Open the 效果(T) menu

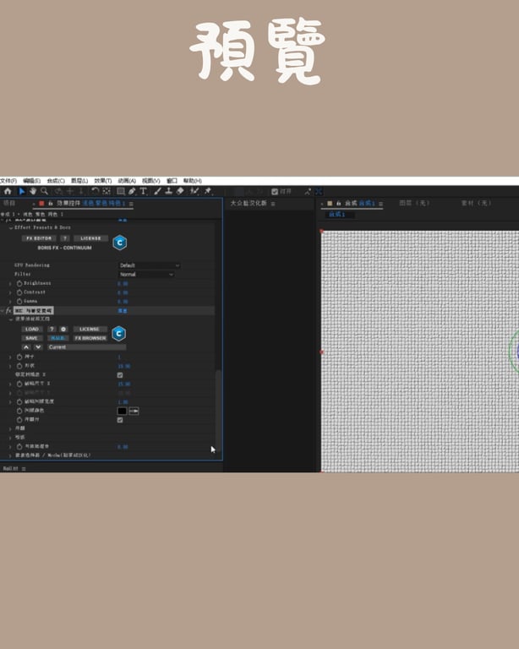point(103,181)
